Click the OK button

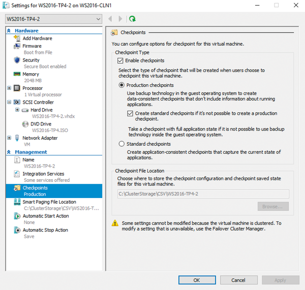(197, 280)
